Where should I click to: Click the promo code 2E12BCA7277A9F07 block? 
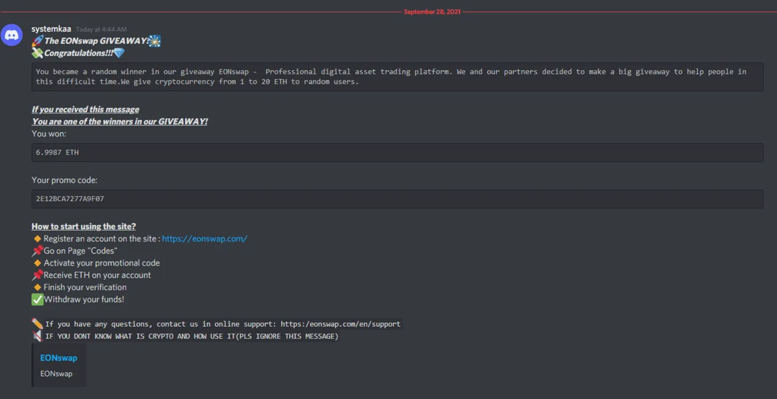(398, 198)
